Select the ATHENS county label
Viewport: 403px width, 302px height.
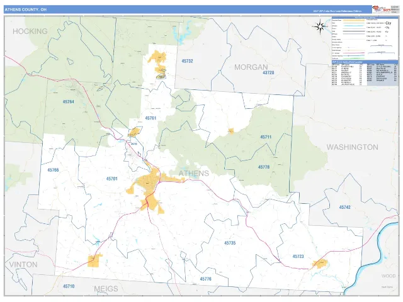tap(193, 174)
